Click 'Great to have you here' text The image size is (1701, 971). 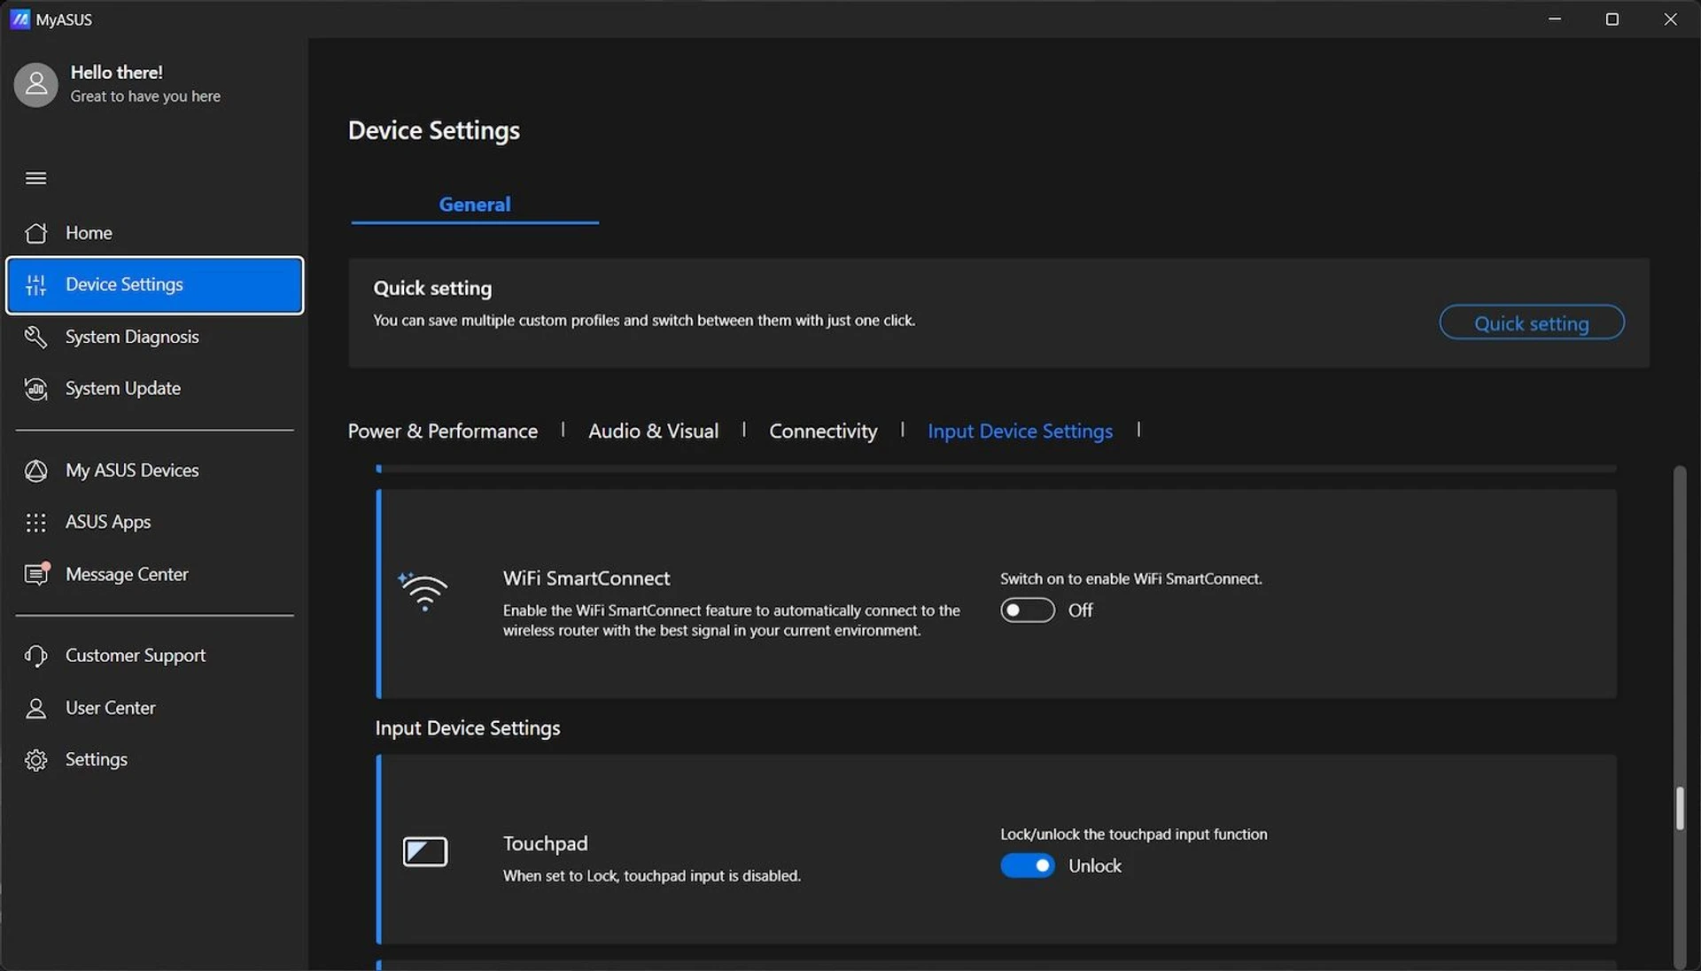tap(145, 97)
